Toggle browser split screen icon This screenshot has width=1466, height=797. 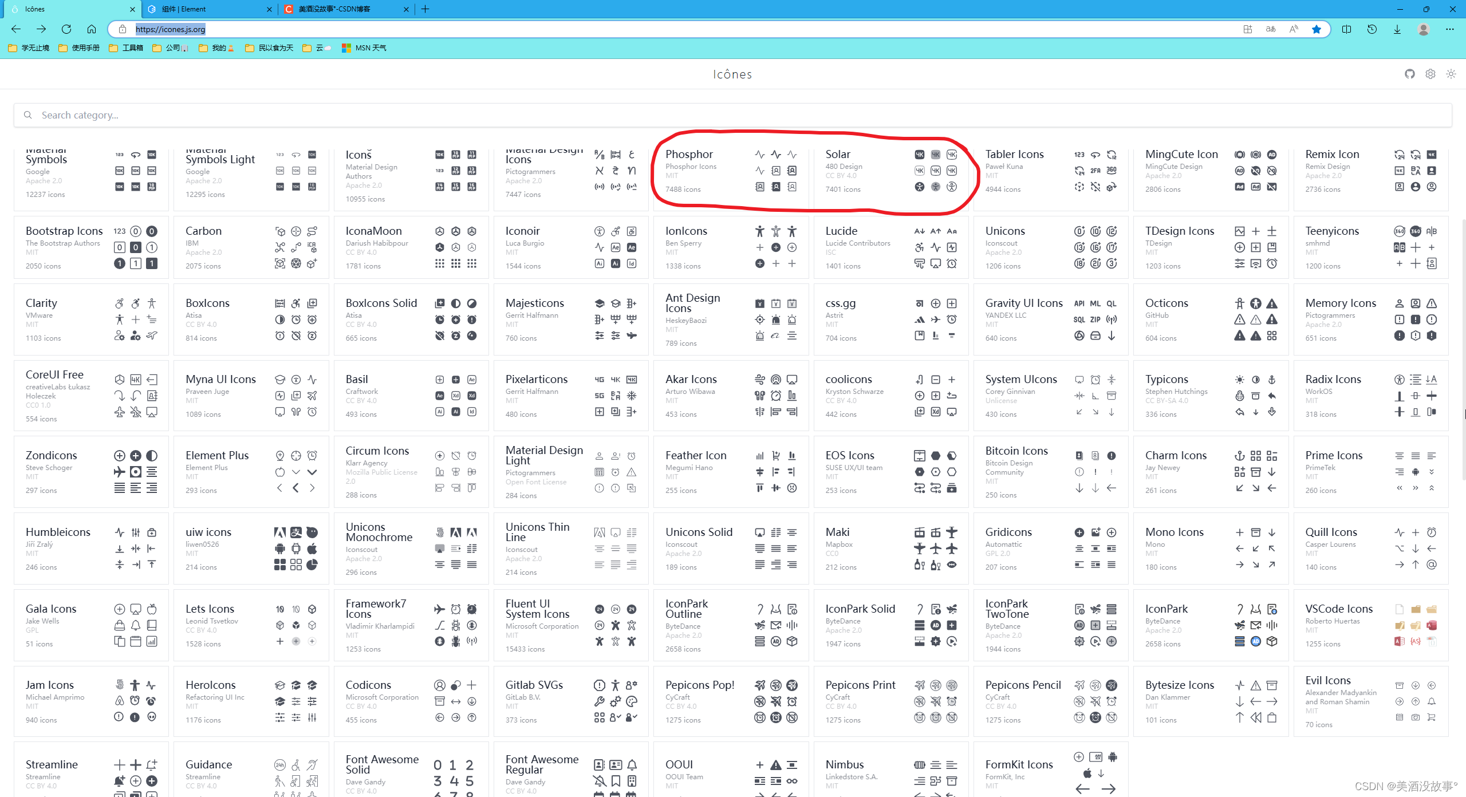[1346, 29]
